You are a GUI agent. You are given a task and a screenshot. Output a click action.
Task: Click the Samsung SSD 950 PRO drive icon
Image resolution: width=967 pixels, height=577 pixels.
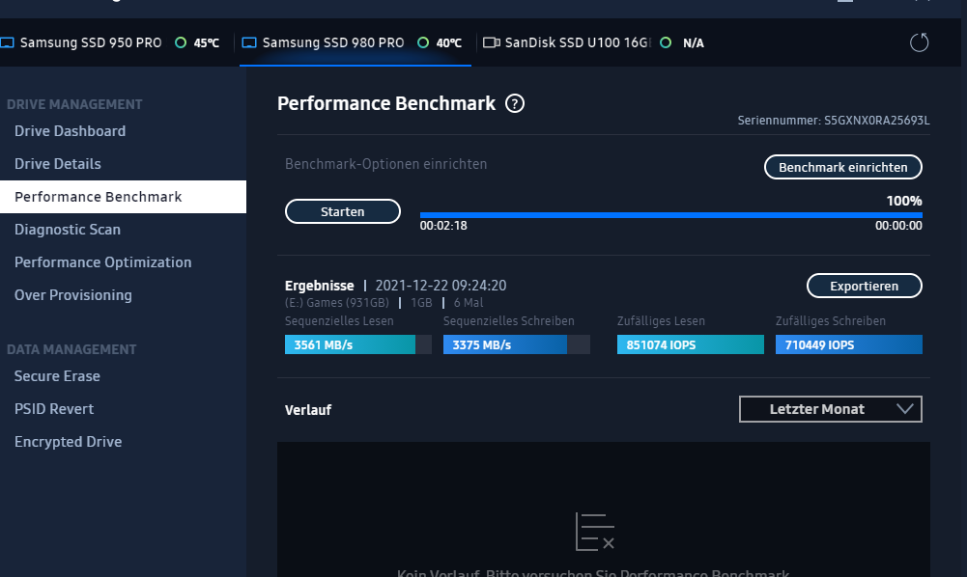point(7,42)
